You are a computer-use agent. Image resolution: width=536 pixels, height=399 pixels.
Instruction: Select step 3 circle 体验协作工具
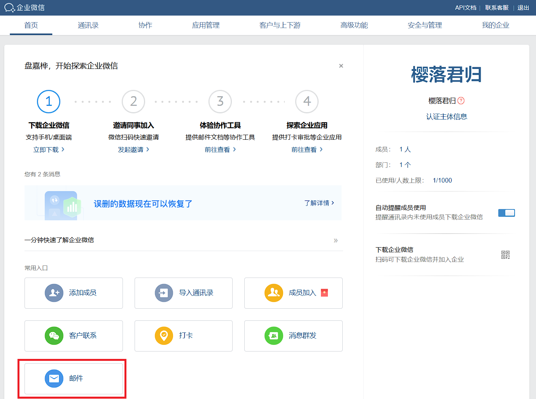pyautogui.click(x=220, y=102)
